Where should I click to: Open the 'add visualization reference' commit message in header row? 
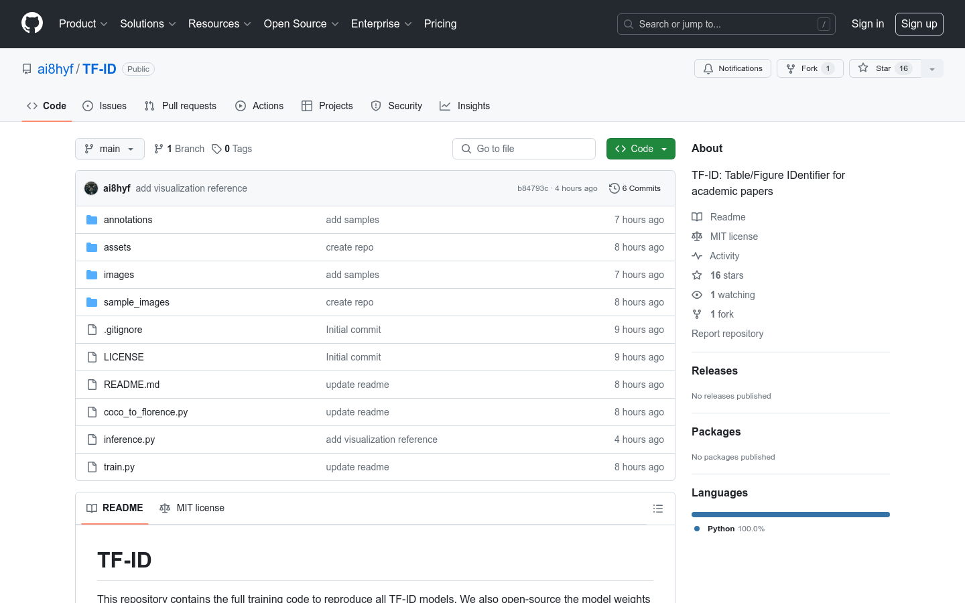(x=192, y=188)
